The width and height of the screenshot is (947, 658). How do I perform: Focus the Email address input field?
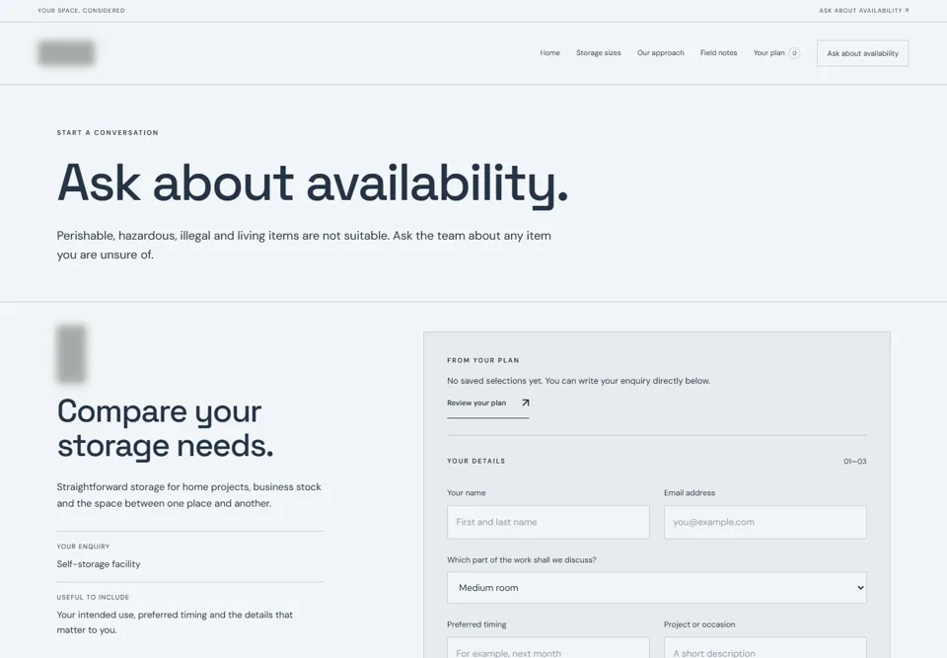(765, 522)
